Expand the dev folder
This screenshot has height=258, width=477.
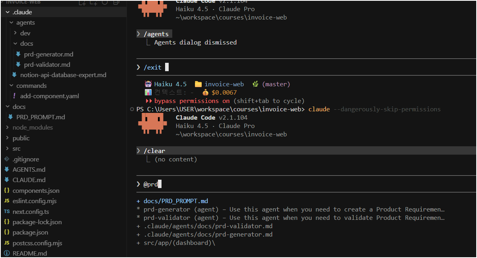(x=15, y=33)
